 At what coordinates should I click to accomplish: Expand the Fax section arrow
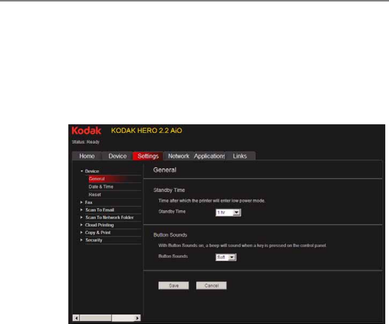82,202
